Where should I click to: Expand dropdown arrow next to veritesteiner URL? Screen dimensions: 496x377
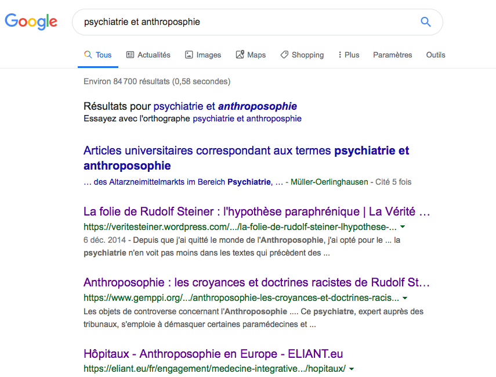(x=403, y=227)
